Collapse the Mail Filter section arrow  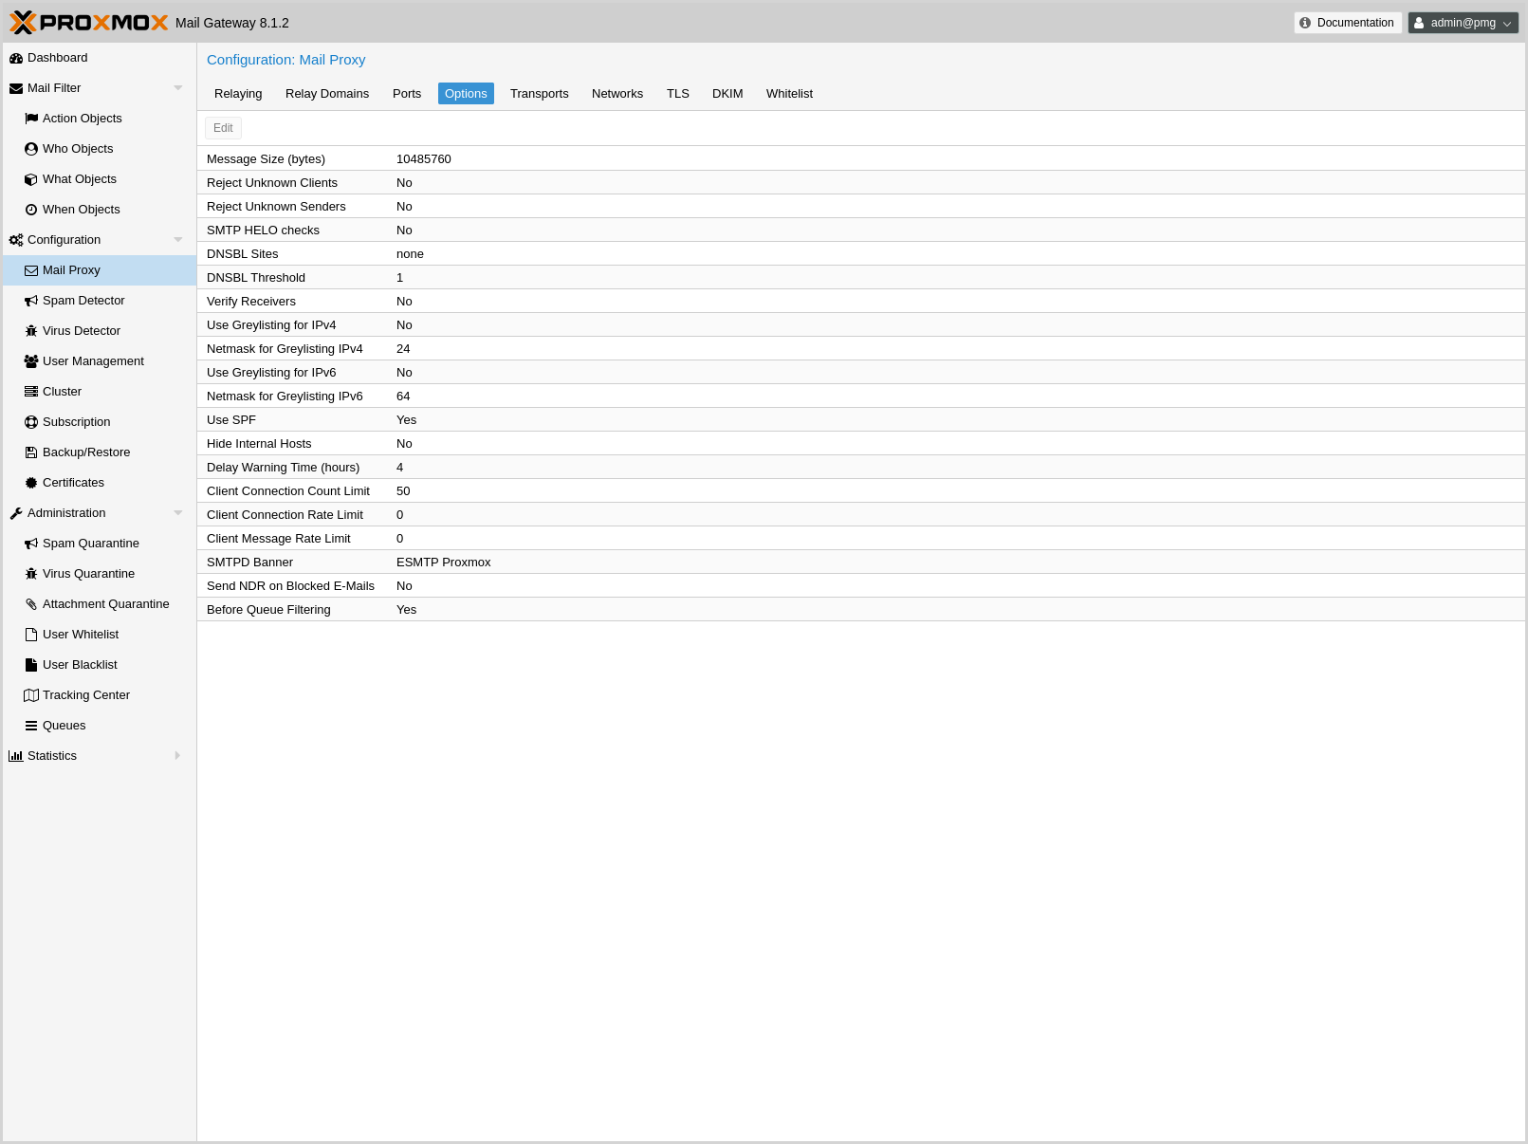(177, 88)
